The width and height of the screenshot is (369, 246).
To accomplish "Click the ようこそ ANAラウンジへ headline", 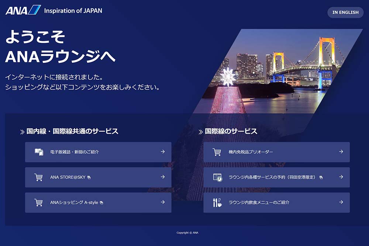I will coord(60,46).
